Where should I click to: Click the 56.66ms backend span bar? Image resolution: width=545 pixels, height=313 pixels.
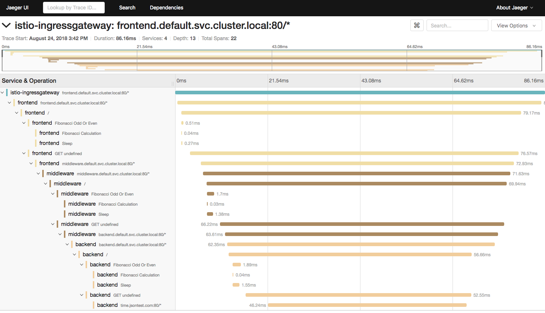coord(350,254)
